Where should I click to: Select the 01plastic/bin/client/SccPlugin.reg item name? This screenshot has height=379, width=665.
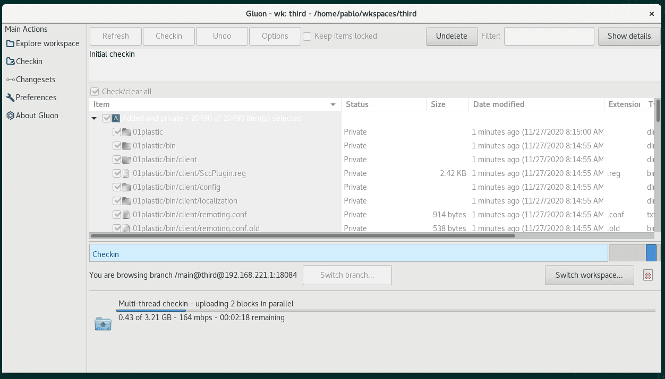coord(189,173)
